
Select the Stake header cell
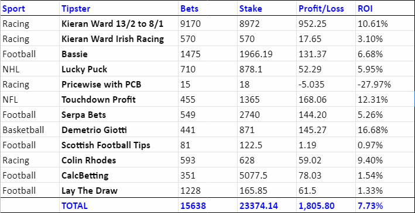pos(267,8)
